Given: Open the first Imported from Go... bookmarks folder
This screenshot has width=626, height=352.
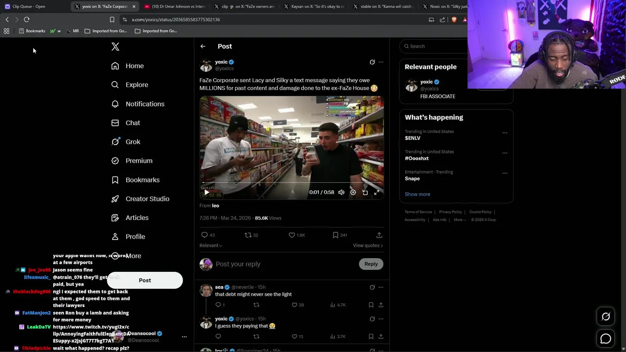Looking at the screenshot, I should click(106, 31).
